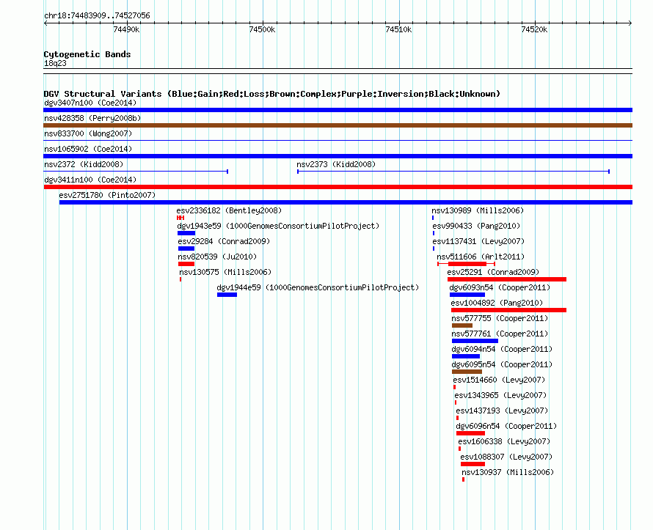Click the esv1088307 (Levy2007) label
Image resolution: width=653 pixels, height=530 pixels.
coord(506,457)
